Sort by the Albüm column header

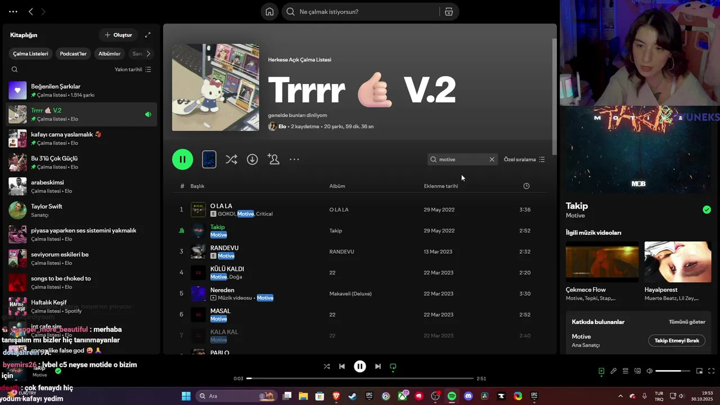[x=337, y=186]
